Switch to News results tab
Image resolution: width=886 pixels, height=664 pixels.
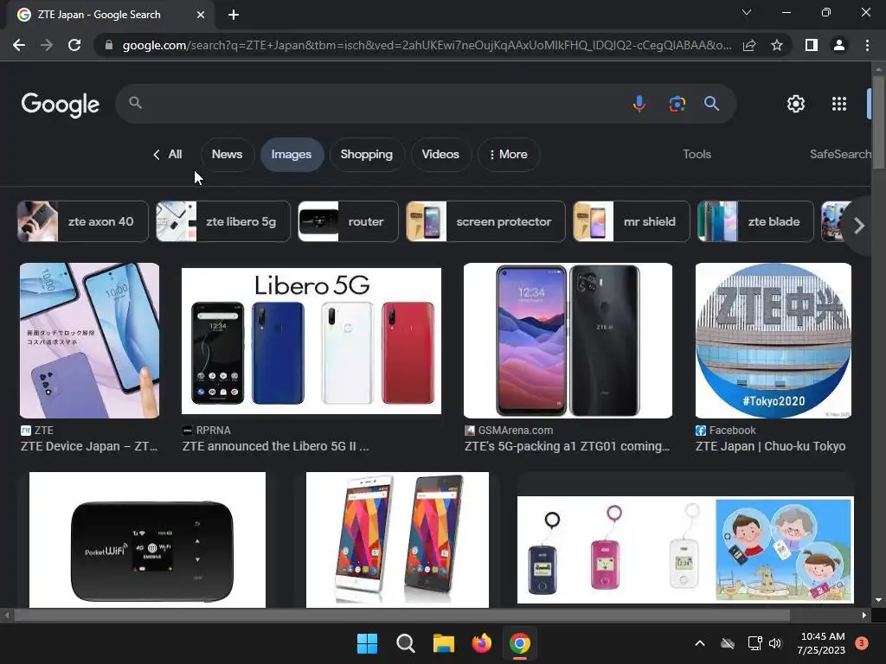228,154
